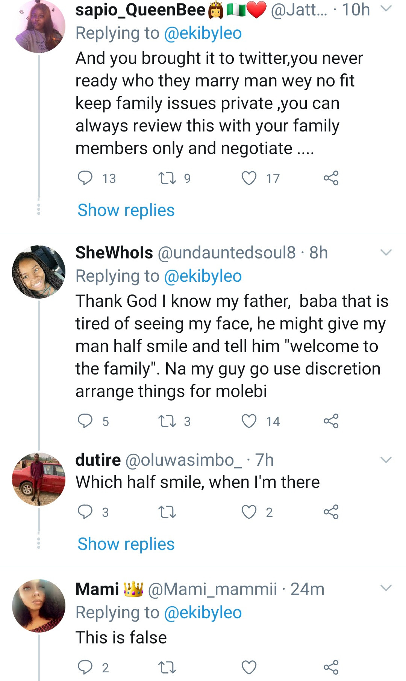Share dutire's tweet
Screen dimensions: 406x681
coord(331,512)
